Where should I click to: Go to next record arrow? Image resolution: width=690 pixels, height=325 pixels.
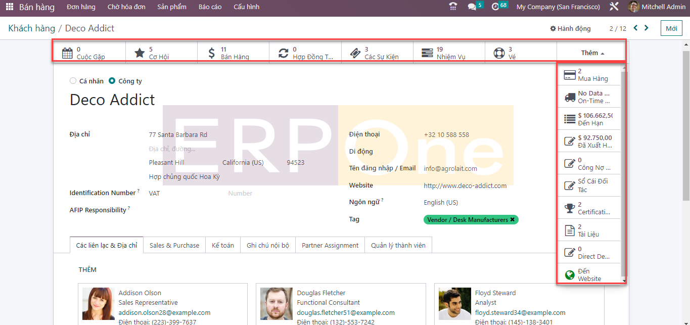pos(647,28)
